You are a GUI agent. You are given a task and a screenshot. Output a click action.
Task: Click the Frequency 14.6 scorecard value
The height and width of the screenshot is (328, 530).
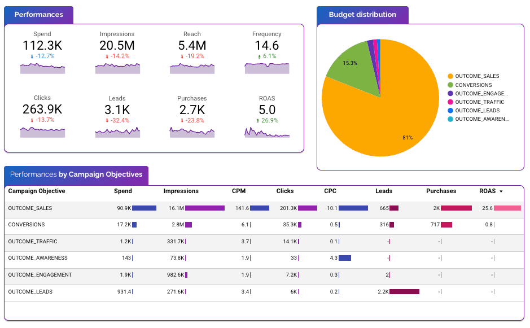[x=266, y=46]
